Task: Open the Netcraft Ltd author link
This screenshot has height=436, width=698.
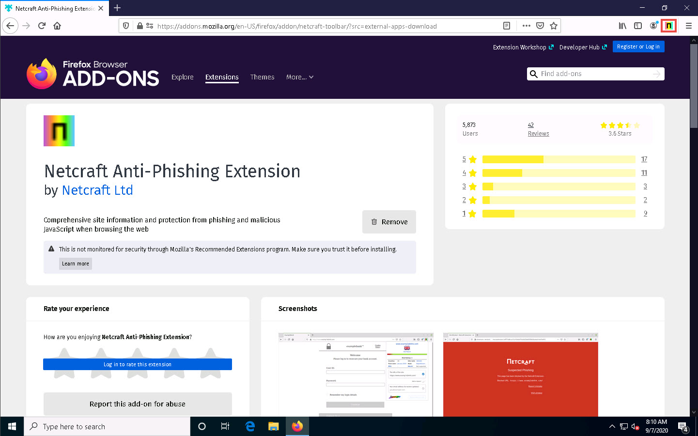Action: coord(97,190)
